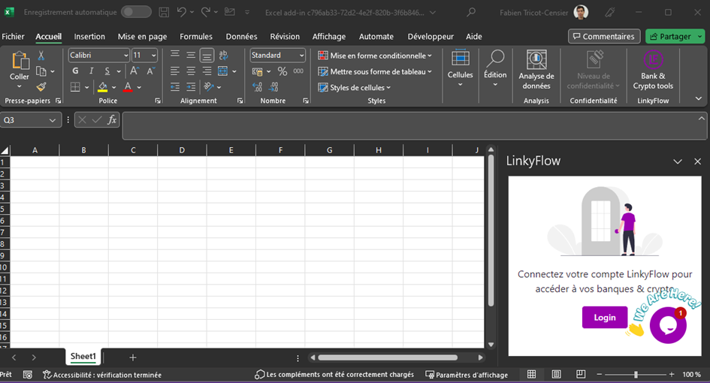Click the yellow fill color swatch
The height and width of the screenshot is (383, 710).
pos(103,87)
